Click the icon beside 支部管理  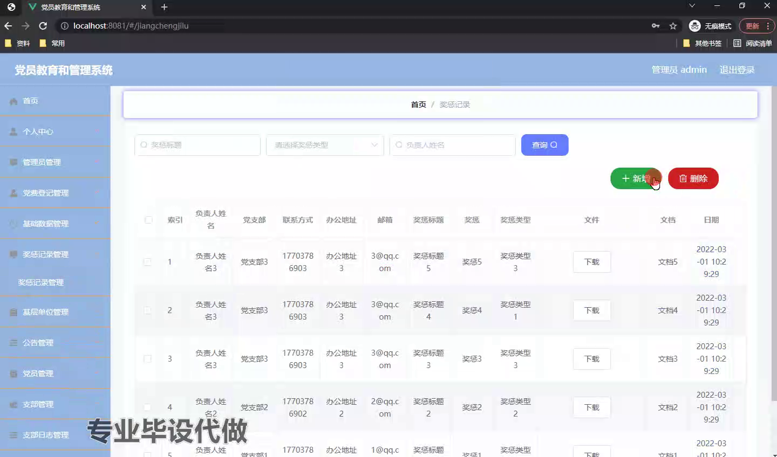13,404
